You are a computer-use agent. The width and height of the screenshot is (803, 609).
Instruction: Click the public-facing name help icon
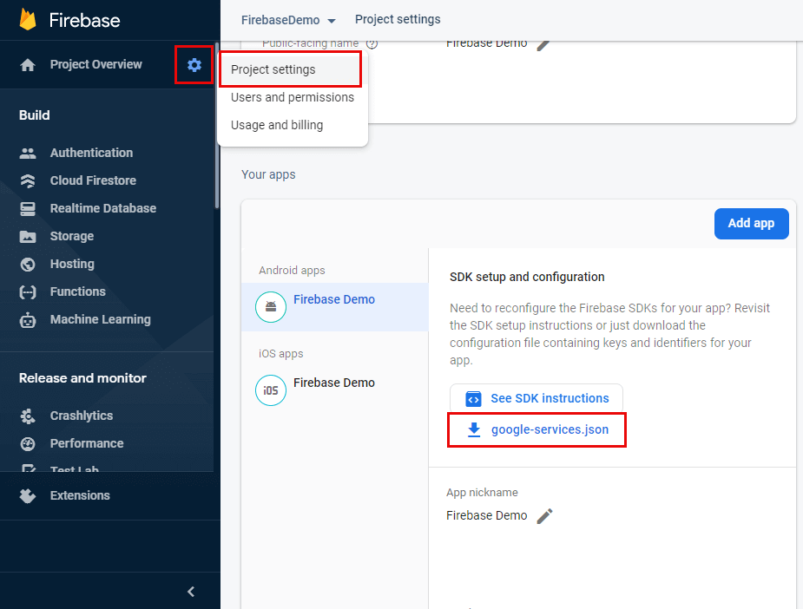(x=372, y=44)
